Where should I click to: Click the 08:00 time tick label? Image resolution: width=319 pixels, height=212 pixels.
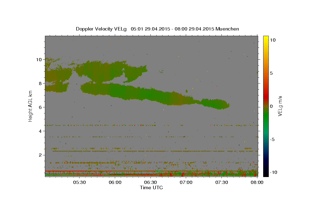tap(257, 183)
